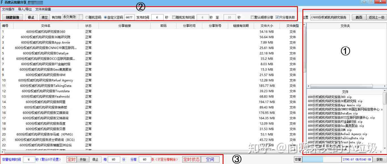The width and height of the screenshot is (387, 164).
Task: Click the 每 60 分 interval input field
Action: click(x=114, y=159)
